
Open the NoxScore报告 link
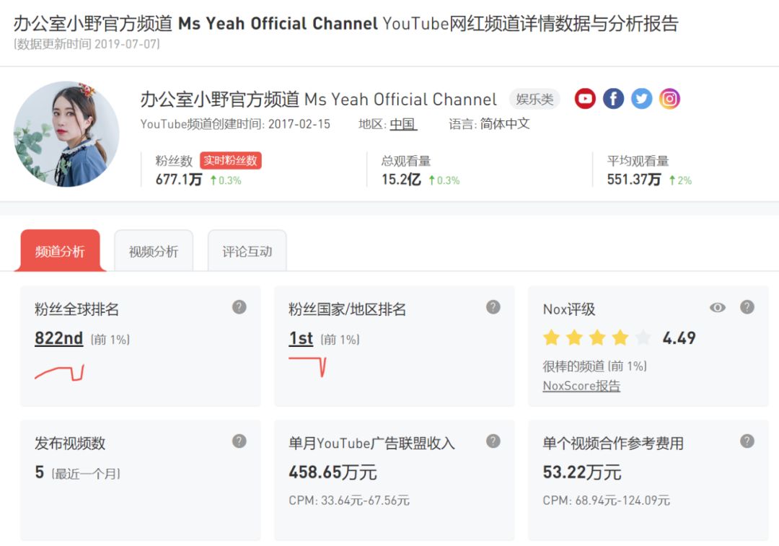[x=581, y=386]
